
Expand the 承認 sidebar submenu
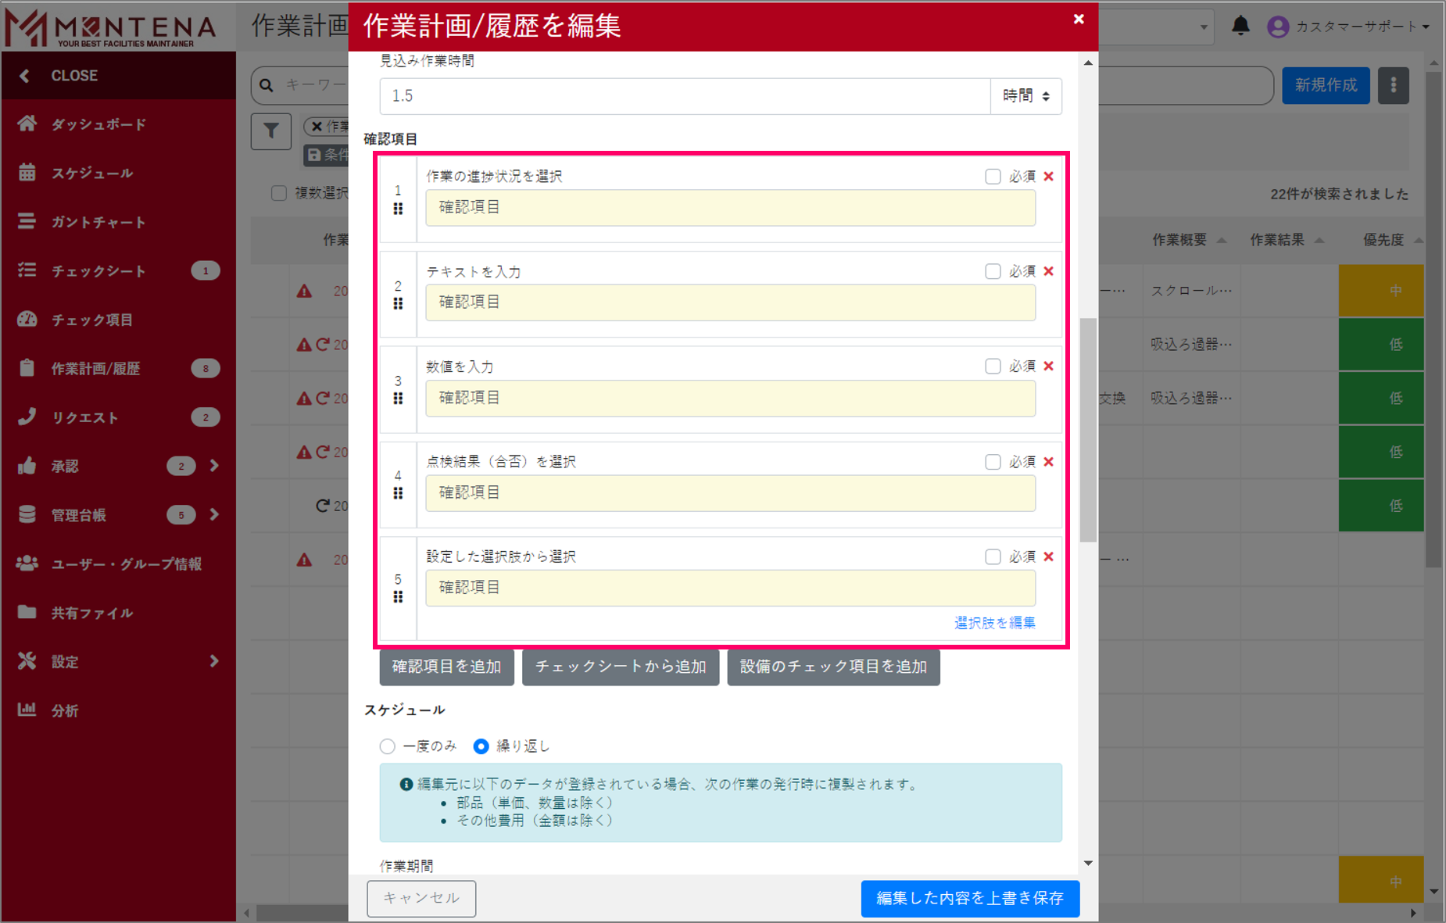214,466
